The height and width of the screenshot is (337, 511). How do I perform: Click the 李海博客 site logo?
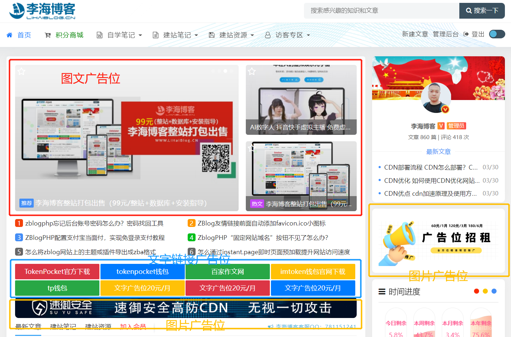pyautogui.click(x=42, y=11)
